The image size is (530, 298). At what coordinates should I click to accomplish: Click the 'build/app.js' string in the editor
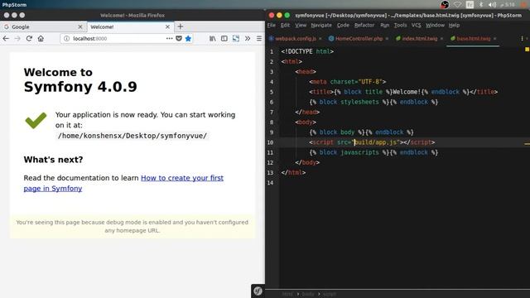click(x=377, y=142)
